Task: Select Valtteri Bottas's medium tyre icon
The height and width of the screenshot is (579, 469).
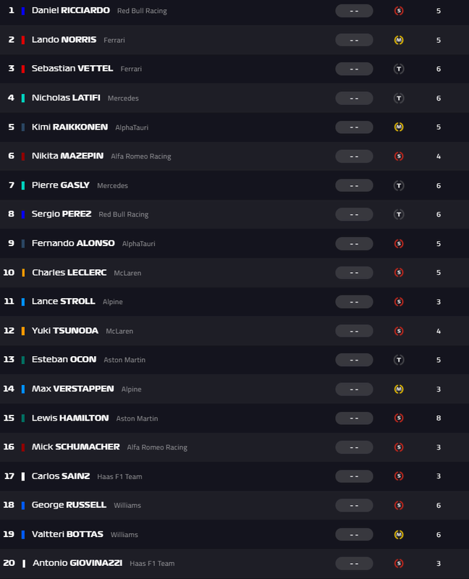Action: pos(398,535)
